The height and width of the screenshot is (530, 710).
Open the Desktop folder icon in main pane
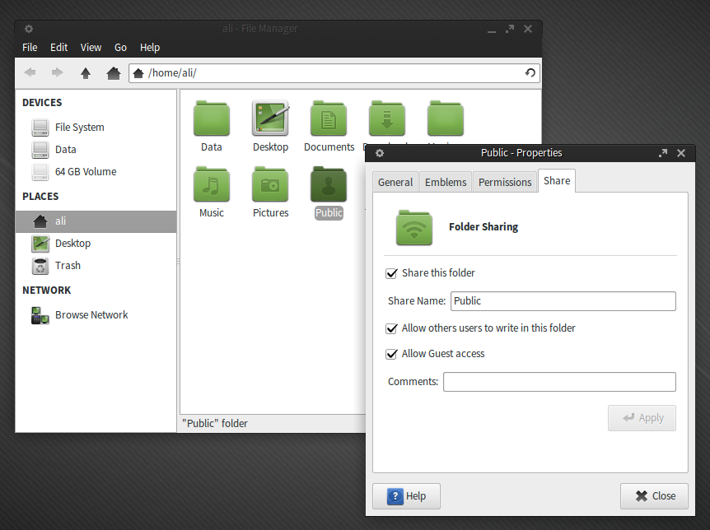[270, 119]
